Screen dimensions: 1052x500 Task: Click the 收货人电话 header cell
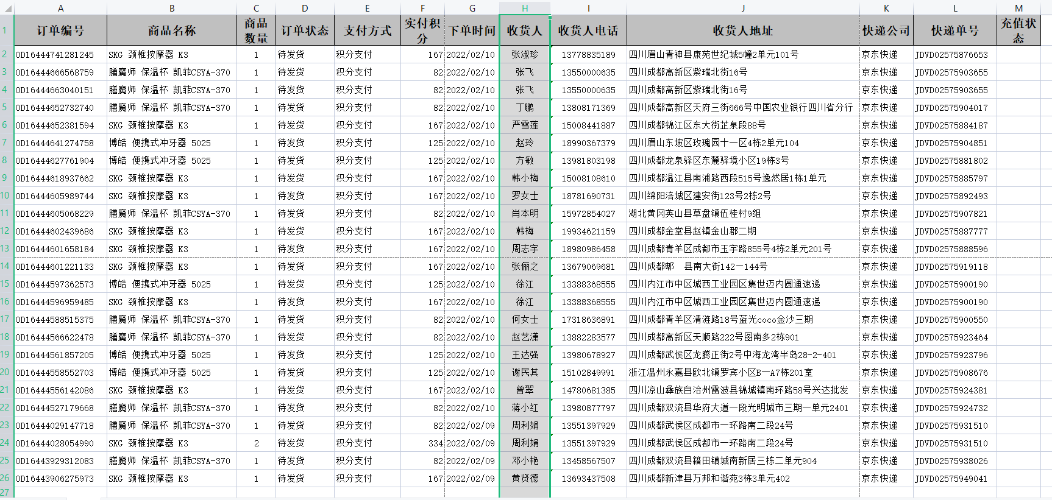pyautogui.click(x=589, y=30)
